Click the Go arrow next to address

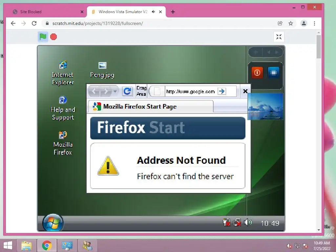click(222, 91)
